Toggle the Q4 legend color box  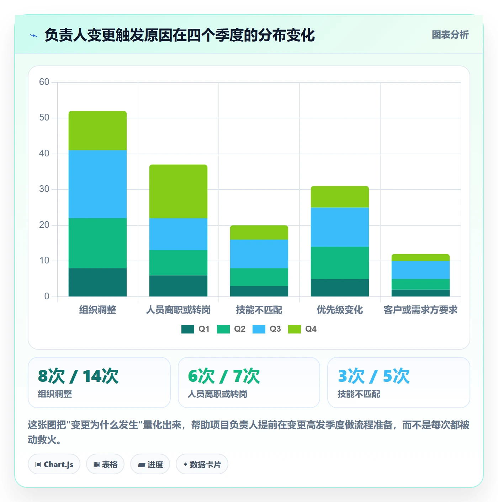(x=294, y=329)
